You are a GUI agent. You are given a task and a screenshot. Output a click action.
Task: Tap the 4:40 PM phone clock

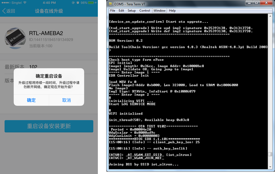tap(49, 3)
